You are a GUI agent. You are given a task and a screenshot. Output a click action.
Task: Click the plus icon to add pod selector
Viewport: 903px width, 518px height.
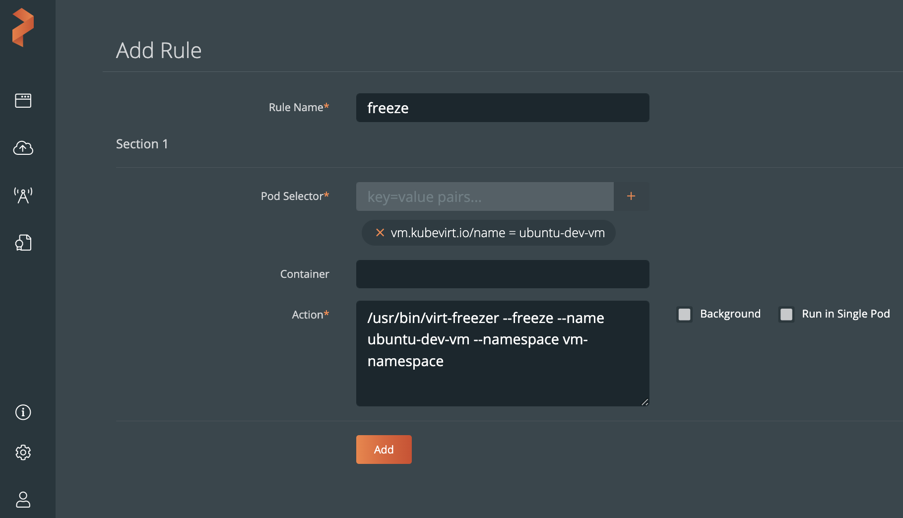pyautogui.click(x=631, y=196)
